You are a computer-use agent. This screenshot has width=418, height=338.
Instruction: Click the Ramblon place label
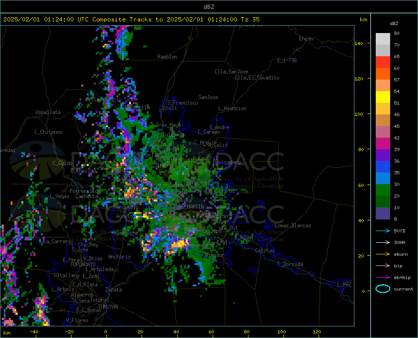(x=167, y=57)
